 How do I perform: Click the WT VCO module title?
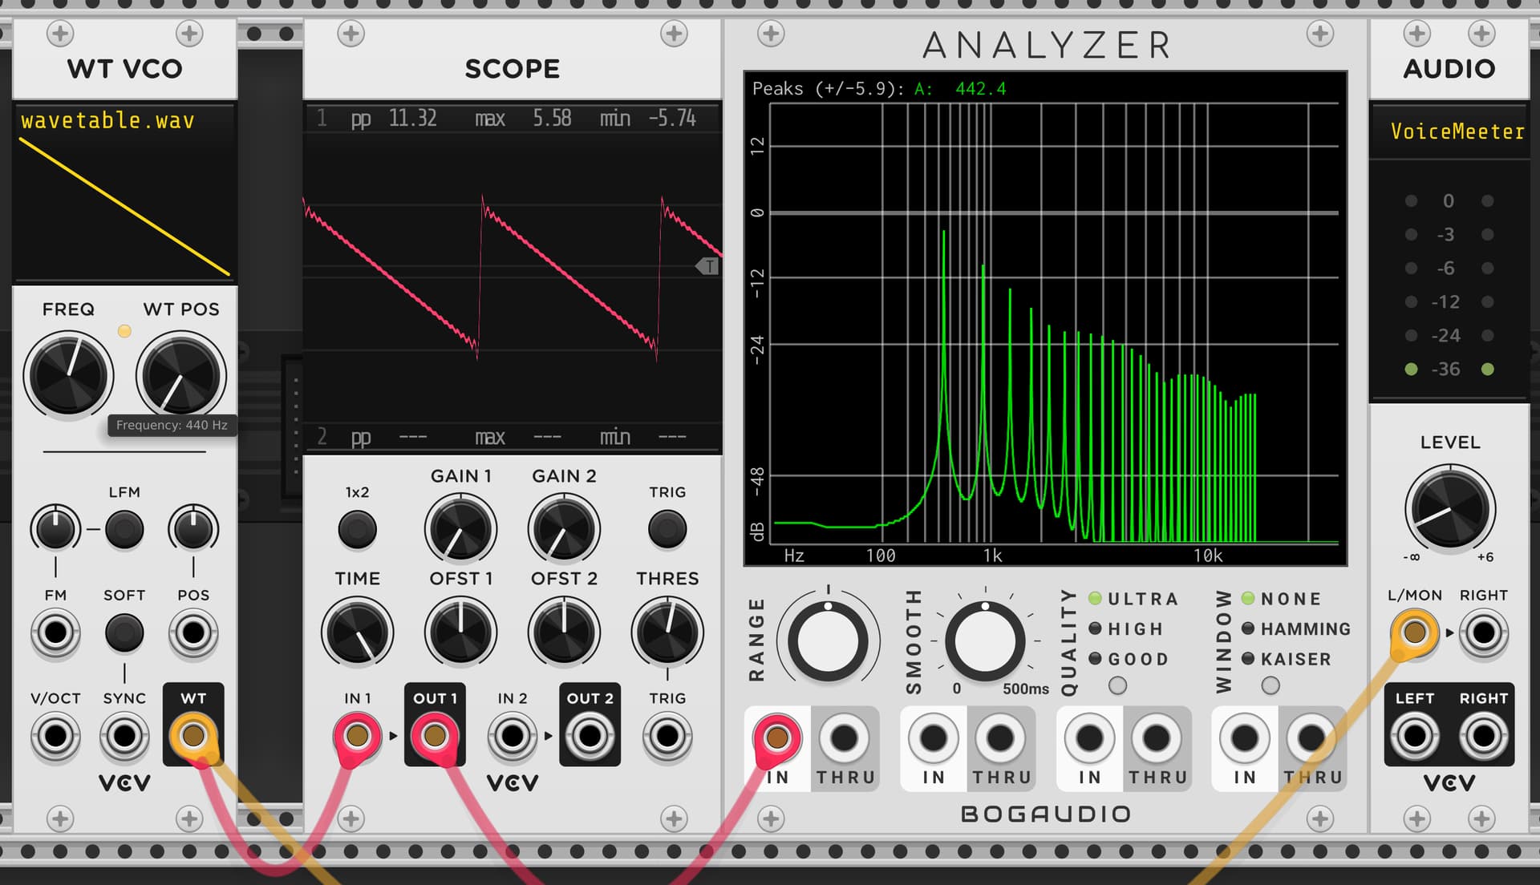(x=124, y=68)
